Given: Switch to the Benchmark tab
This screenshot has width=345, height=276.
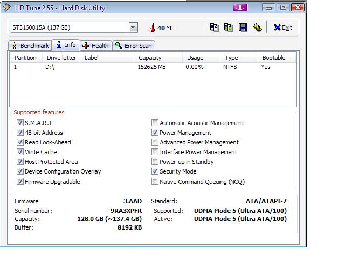Looking at the screenshot, I should (x=30, y=46).
